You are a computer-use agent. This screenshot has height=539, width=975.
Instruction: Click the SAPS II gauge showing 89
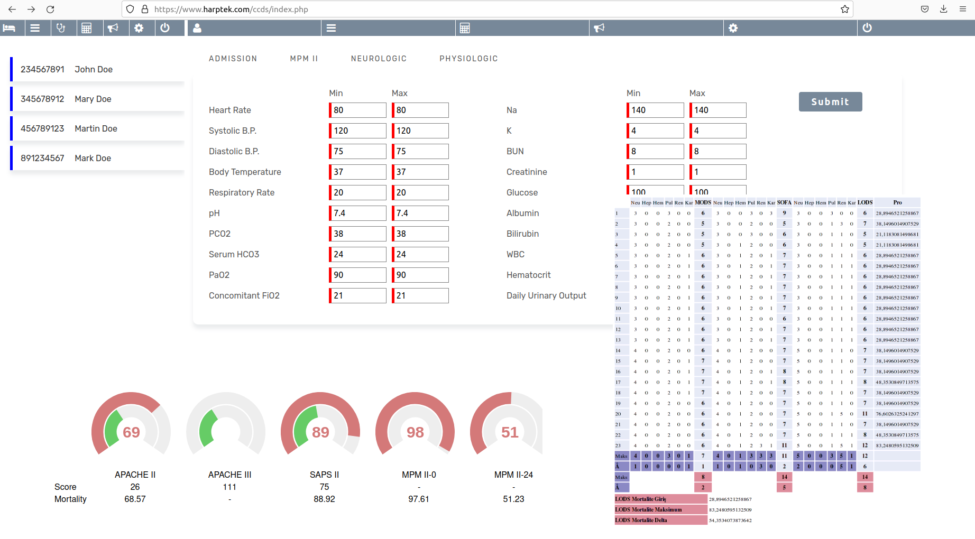pyautogui.click(x=320, y=424)
